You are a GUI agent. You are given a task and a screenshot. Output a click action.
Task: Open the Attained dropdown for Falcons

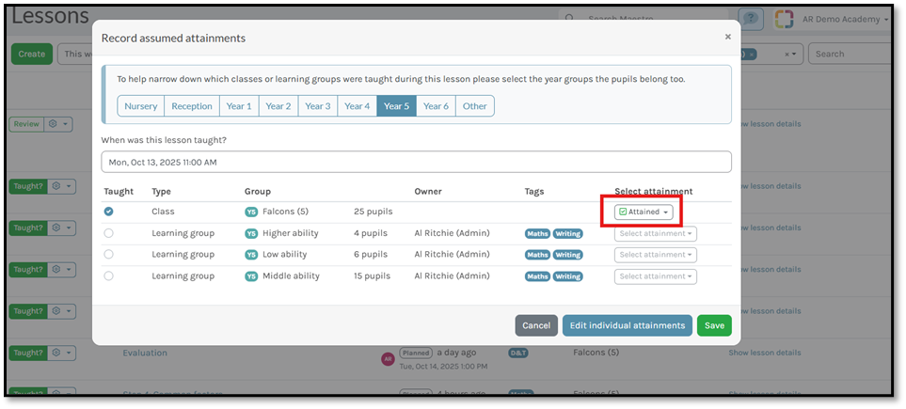tap(644, 212)
